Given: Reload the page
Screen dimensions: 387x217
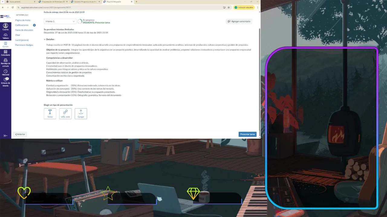Looking at the screenshot, I should [x=12, y=7].
